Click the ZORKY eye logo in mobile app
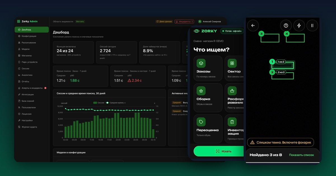The width and height of the screenshot is (336, 176). (x=197, y=31)
